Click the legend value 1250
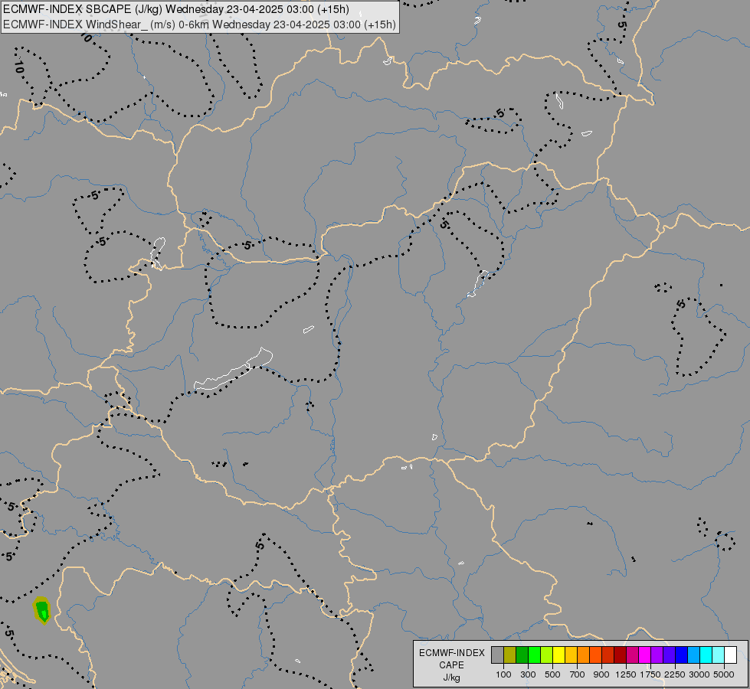The width and height of the screenshot is (750, 689). [626, 674]
